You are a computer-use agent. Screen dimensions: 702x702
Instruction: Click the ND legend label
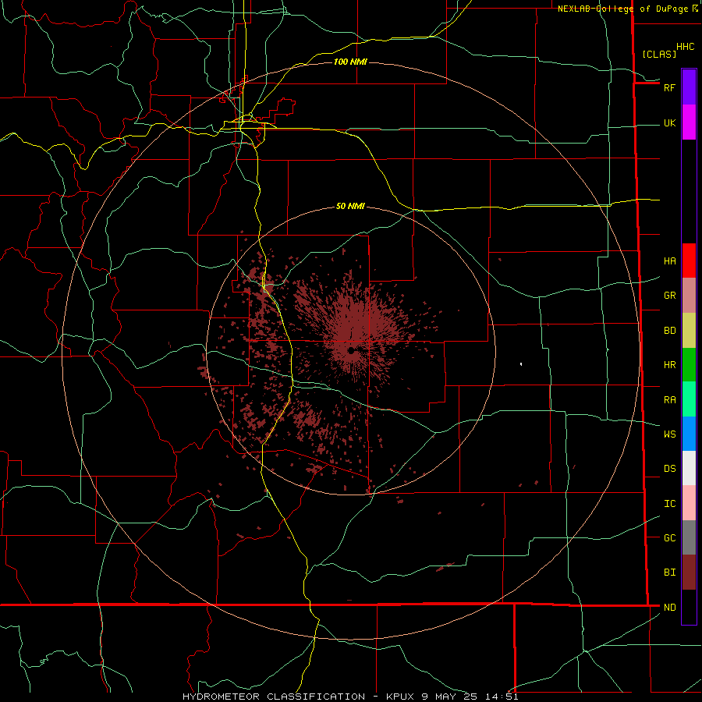tap(669, 608)
